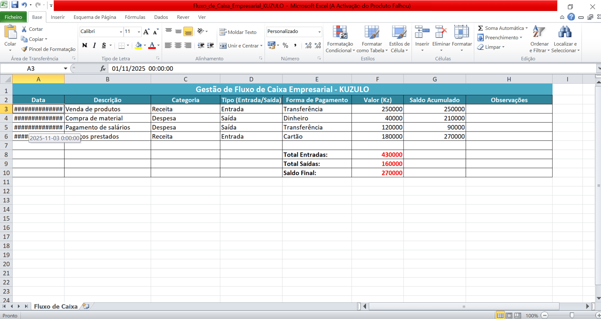Open Formatar como Tabela gallery
The height and width of the screenshot is (319, 601).
(x=372, y=39)
